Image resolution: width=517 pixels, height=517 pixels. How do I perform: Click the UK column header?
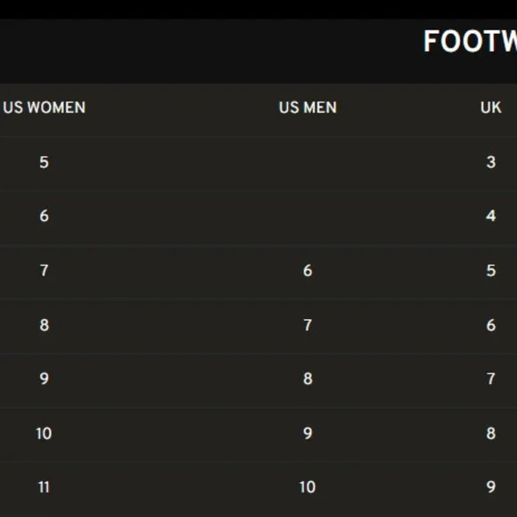[x=491, y=108]
